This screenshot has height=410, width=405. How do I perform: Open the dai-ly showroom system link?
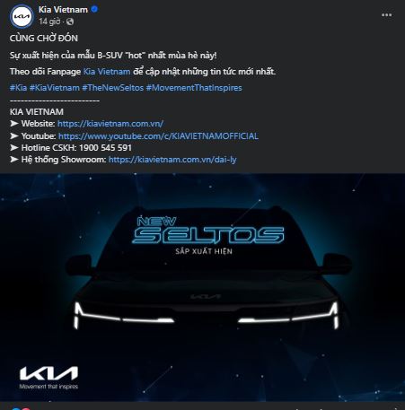tap(172, 160)
